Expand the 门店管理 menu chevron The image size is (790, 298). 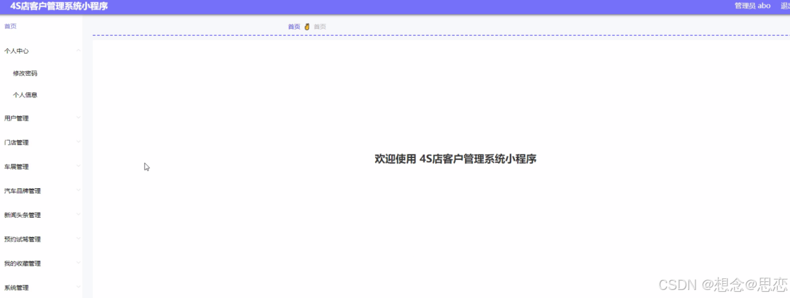coord(79,142)
